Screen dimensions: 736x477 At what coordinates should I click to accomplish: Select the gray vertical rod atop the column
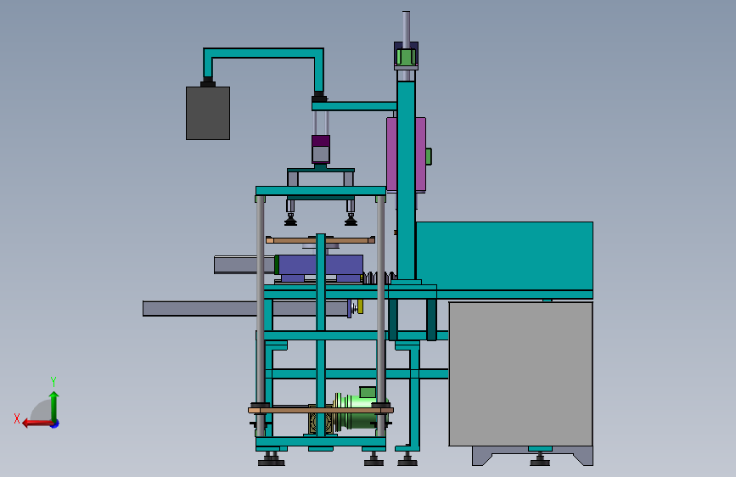click(x=406, y=28)
